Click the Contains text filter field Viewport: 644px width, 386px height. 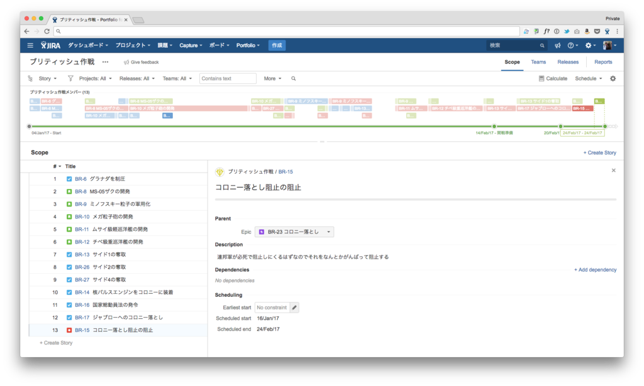coord(228,78)
